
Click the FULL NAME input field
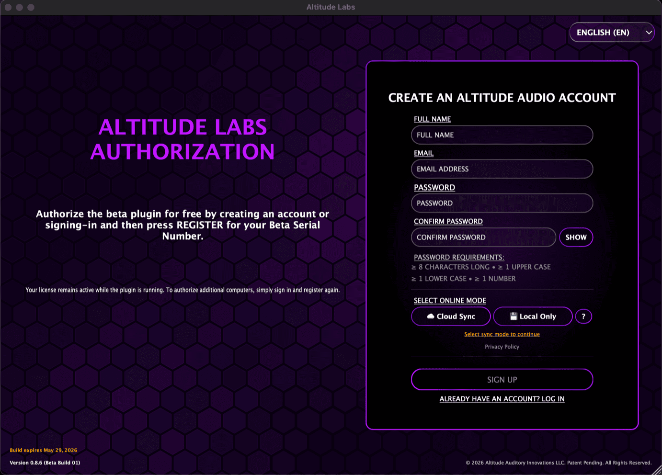502,135
